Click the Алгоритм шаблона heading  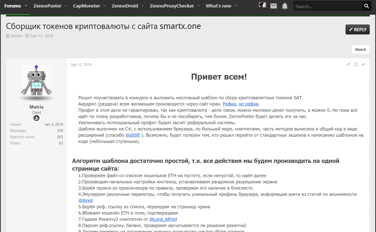[x=206, y=165]
